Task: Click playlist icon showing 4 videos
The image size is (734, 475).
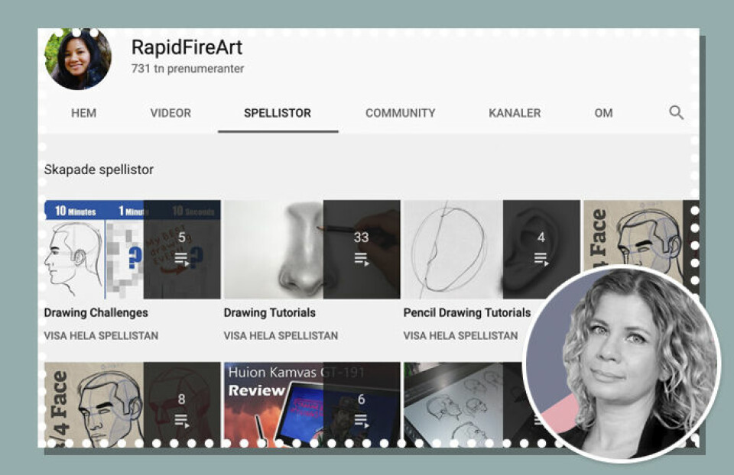Action: click(541, 259)
